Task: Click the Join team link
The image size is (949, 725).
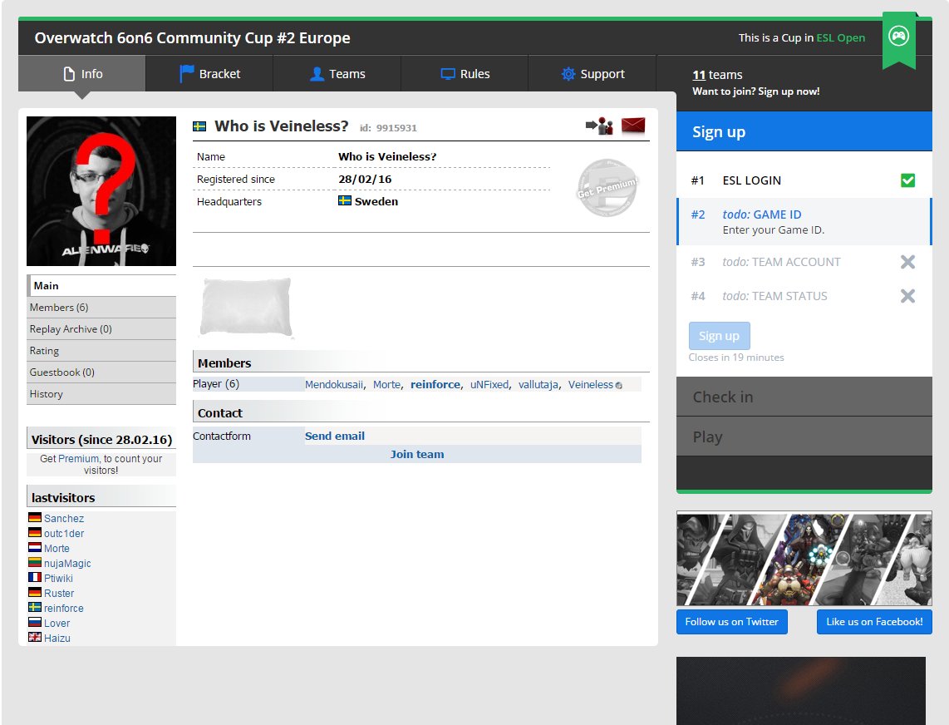Action: (x=417, y=454)
